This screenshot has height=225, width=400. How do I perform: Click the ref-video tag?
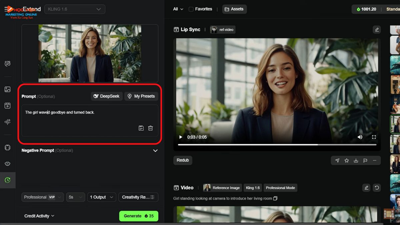[x=223, y=30]
